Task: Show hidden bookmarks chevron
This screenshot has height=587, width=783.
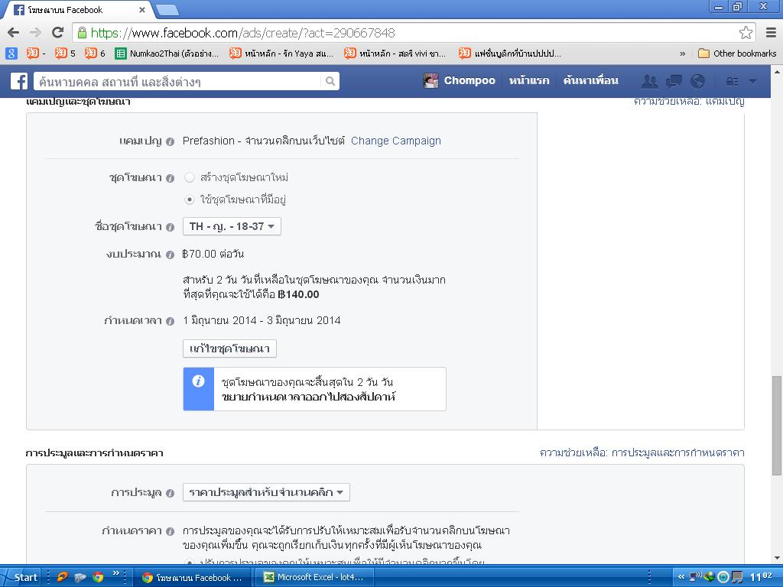Action: point(683,54)
